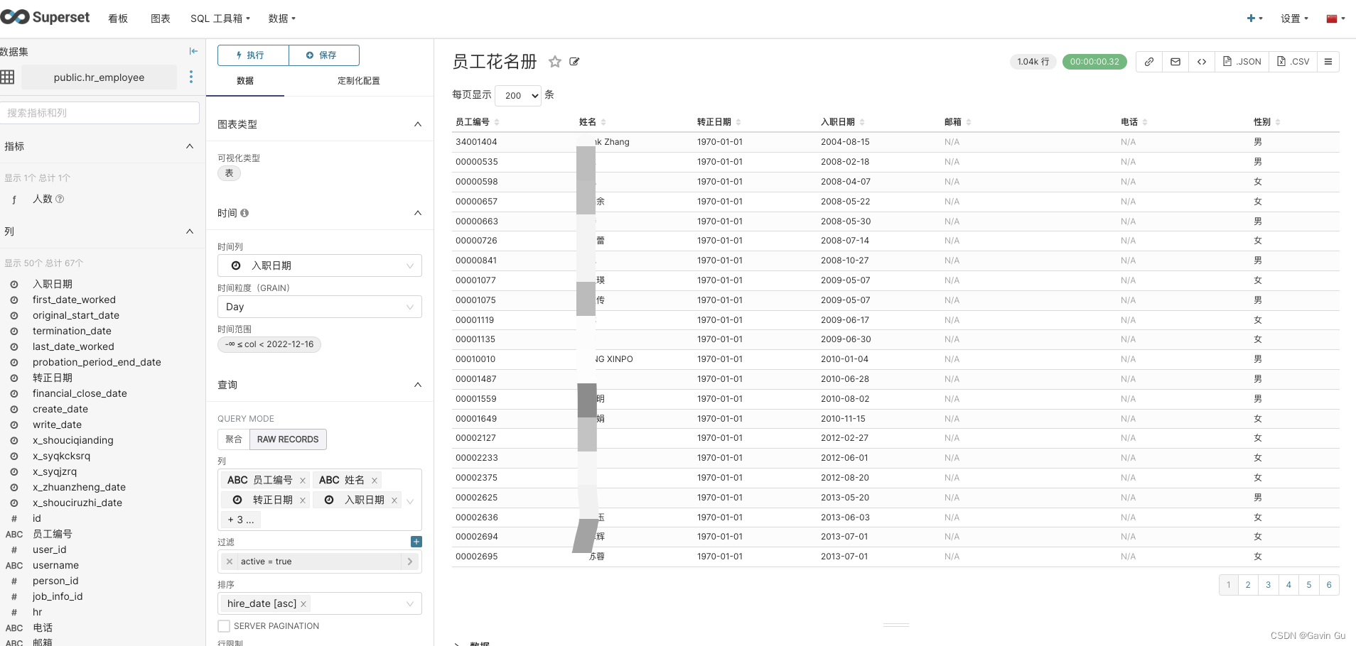Collapse the 时间 section
This screenshot has height=646, width=1356.
pyautogui.click(x=418, y=213)
